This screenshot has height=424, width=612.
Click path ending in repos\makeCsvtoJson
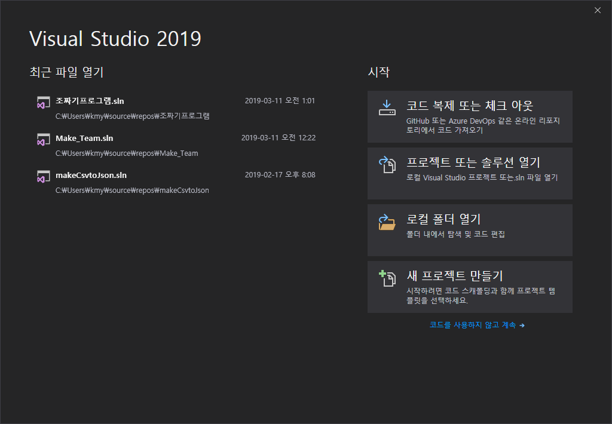[132, 191]
